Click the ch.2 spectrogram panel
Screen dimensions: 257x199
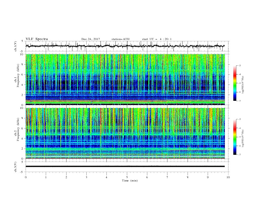coord(125,133)
